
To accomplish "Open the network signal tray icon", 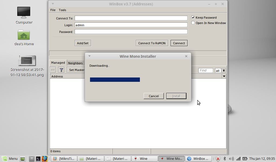I will (x=238, y=159).
